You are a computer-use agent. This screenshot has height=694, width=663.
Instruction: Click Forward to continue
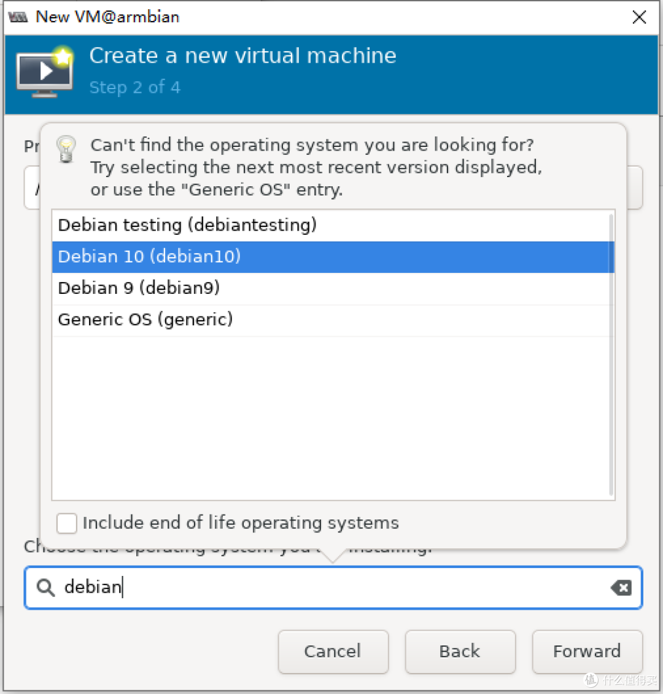coord(587,652)
